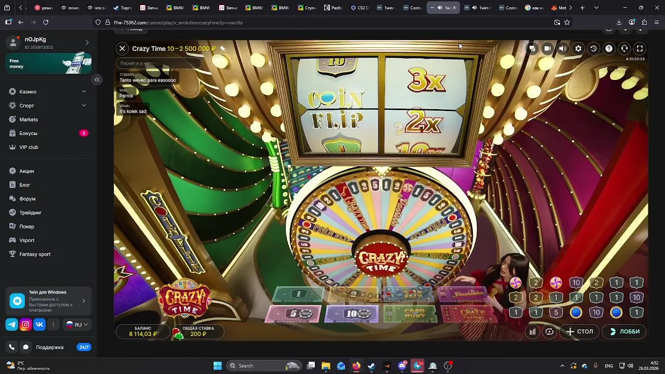Open the VK social link

[x=39, y=325]
